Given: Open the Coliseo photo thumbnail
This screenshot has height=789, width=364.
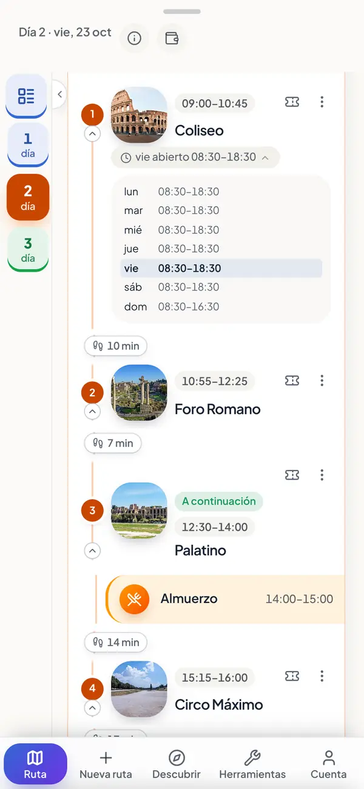Looking at the screenshot, I should (x=139, y=115).
